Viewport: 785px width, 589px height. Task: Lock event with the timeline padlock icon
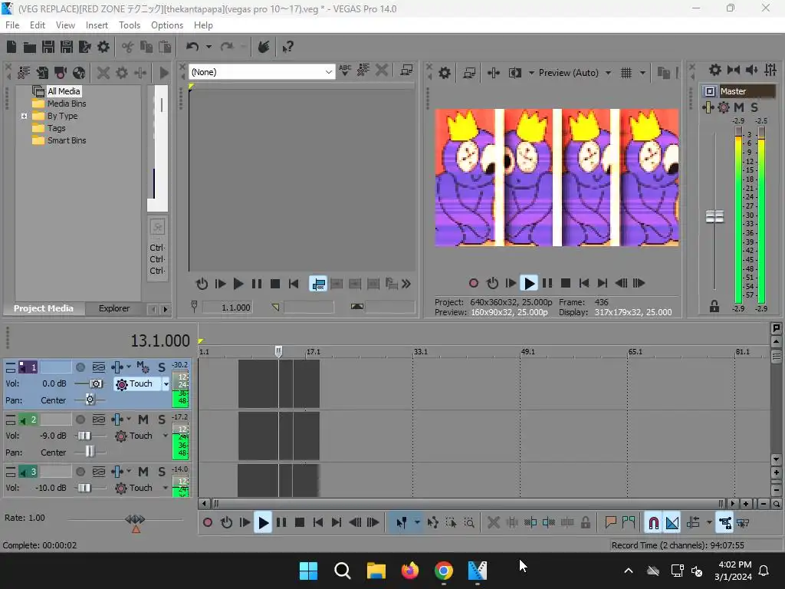(585, 523)
